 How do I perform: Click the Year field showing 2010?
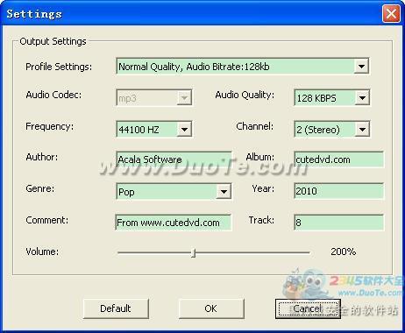338,191
